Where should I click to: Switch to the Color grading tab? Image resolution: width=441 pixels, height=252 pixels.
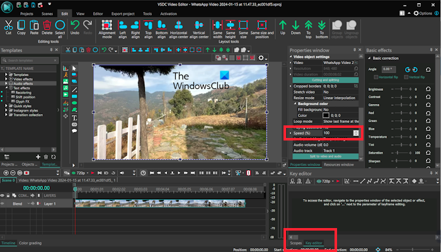[x=30, y=243]
